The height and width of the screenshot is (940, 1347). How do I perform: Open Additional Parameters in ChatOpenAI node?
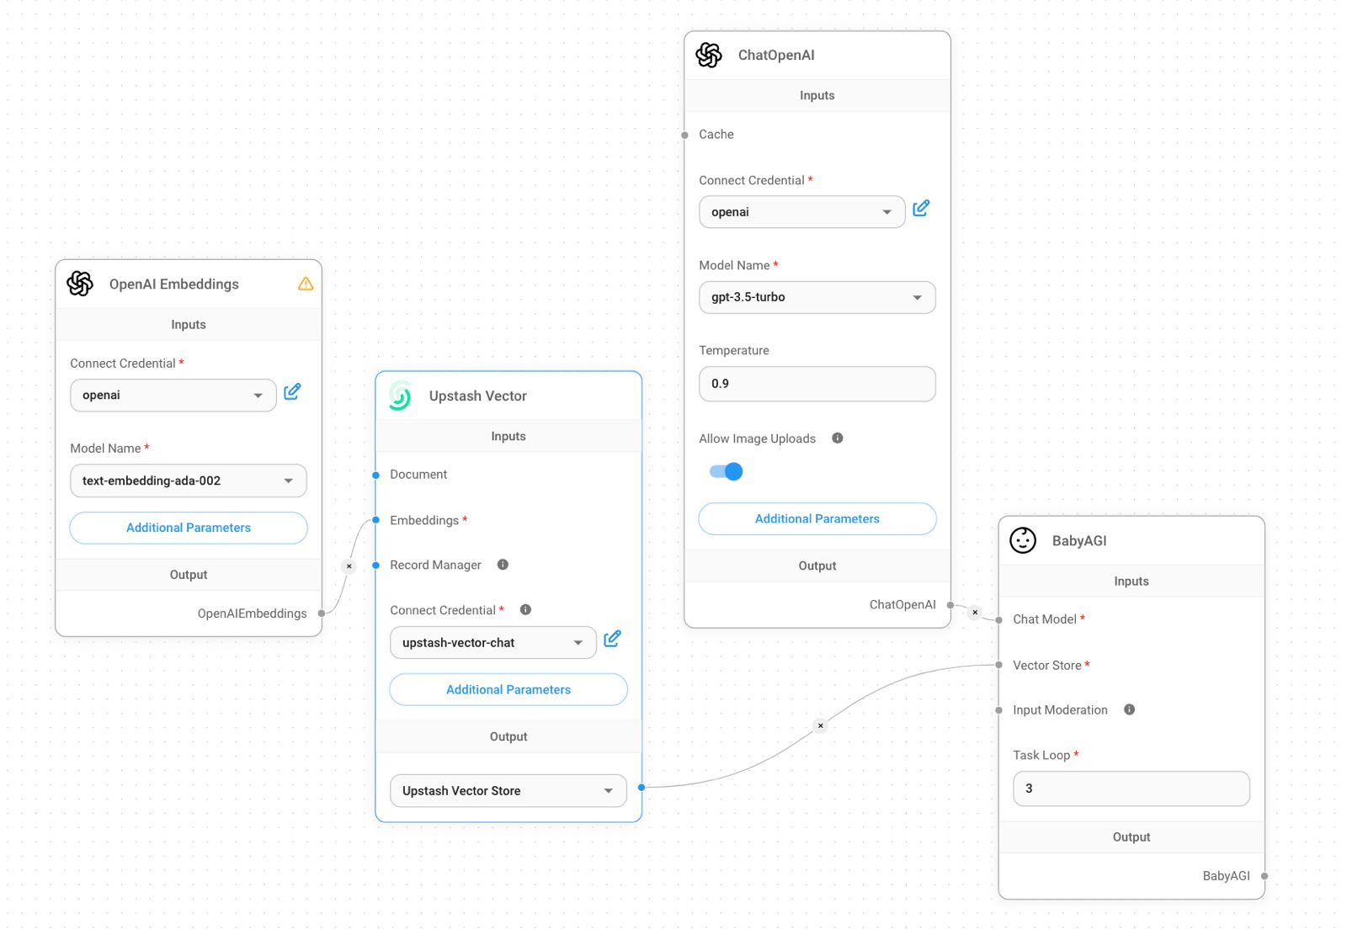[x=817, y=519]
